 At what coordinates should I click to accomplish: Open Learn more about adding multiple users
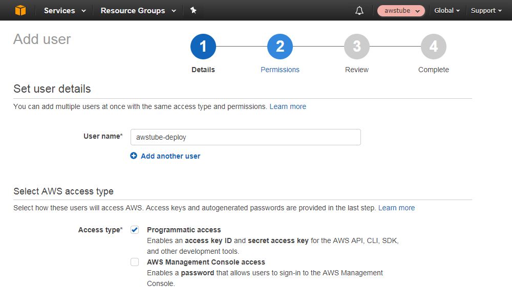point(288,106)
